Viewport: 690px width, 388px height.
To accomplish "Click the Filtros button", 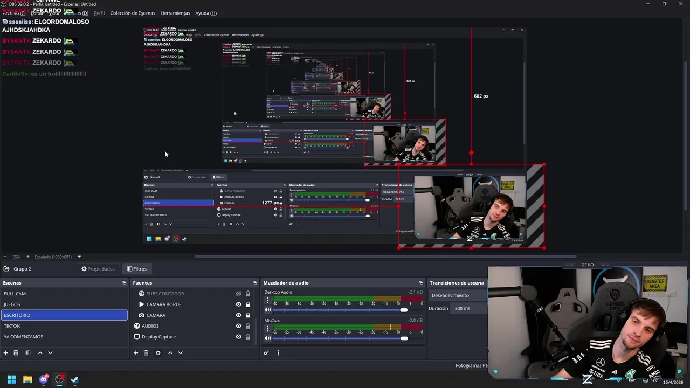I will [137, 269].
